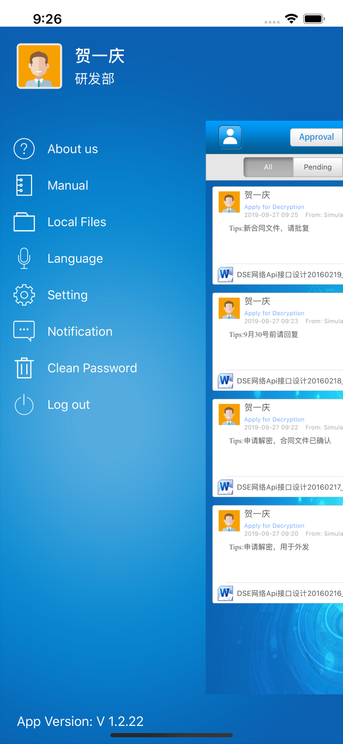Tap the tip text 新合同文件，请批复

pyautogui.click(x=276, y=228)
